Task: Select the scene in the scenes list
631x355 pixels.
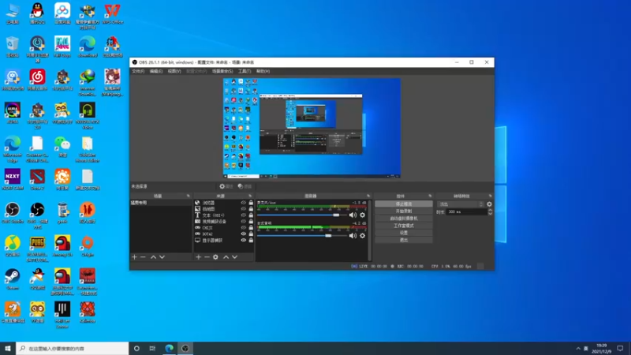Action: (161, 203)
